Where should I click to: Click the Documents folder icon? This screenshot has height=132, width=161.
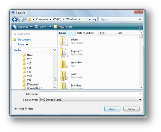[x=15, y=40]
